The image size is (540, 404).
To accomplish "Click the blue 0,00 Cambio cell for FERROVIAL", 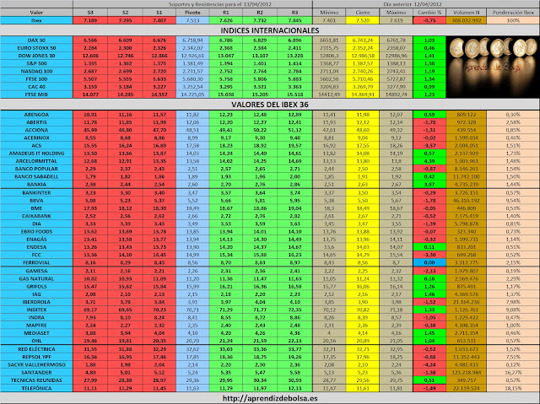I will coord(429,262).
